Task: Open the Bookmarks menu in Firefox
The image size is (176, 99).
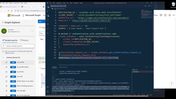Action: click(17, 3)
